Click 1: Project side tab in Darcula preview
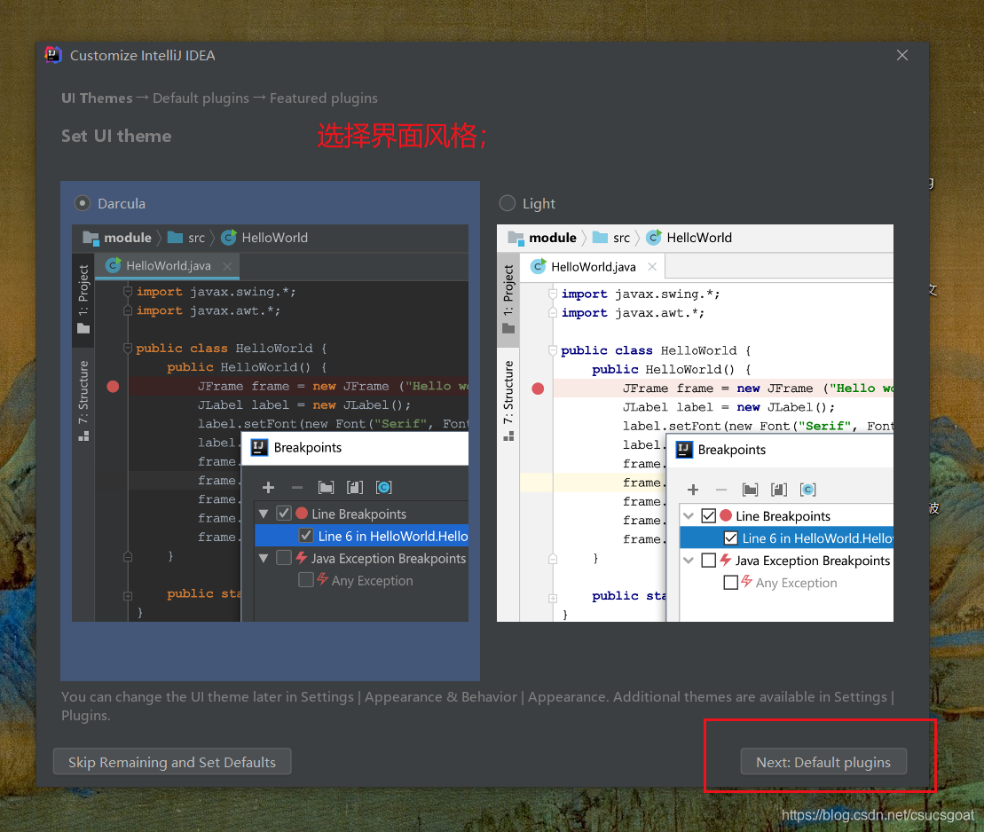 pyautogui.click(x=83, y=300)
